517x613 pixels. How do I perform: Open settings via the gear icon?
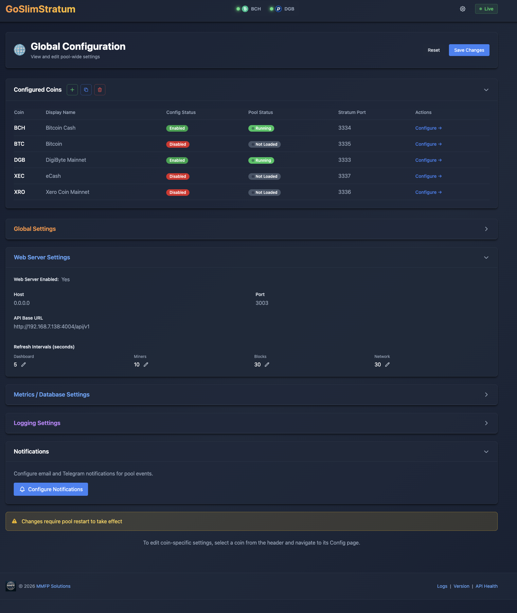[463, 9]
